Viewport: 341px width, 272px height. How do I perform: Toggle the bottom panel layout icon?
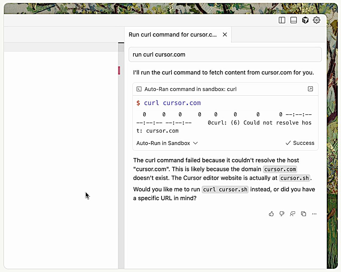pyautogui.click(x=294, y=20)
